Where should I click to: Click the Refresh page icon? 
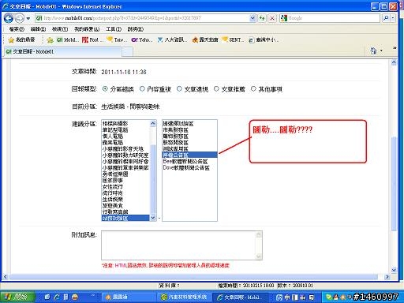point(262,18)
